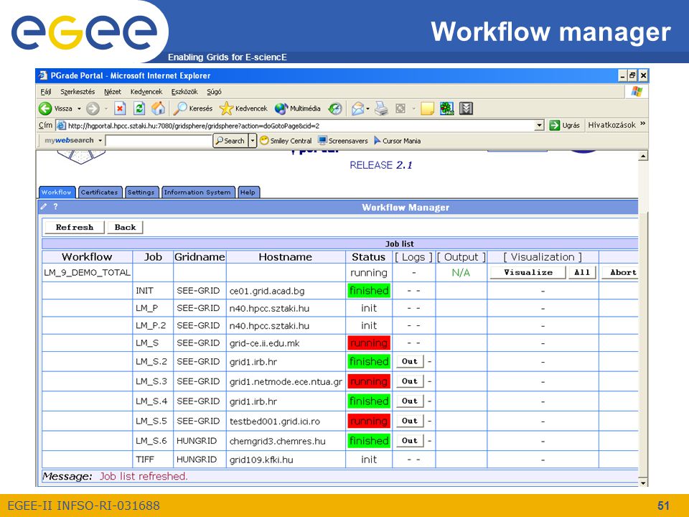Click the All visualization button
689x517 pixels.
tap(582, 272)
